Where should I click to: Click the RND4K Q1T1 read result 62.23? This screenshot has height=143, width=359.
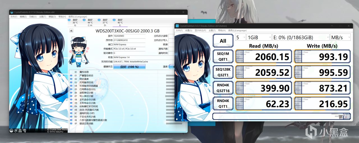click(x=263, y=104)
